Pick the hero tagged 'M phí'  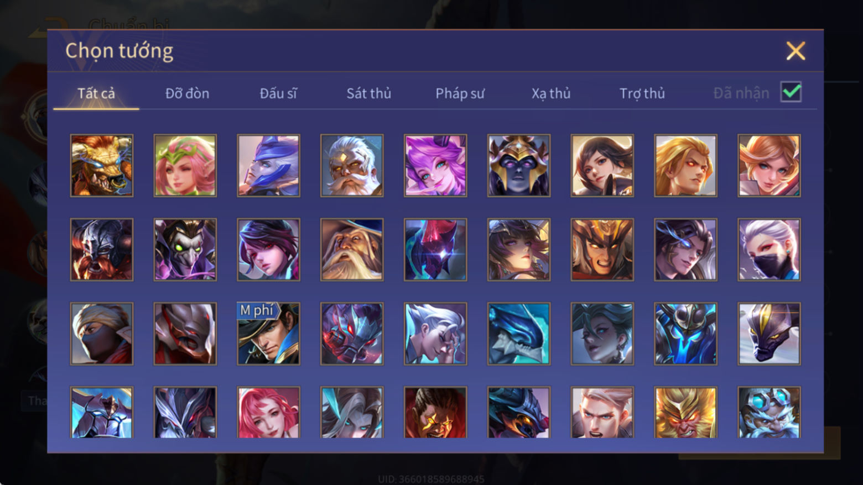pyautogui.click(x=269, y=334)
